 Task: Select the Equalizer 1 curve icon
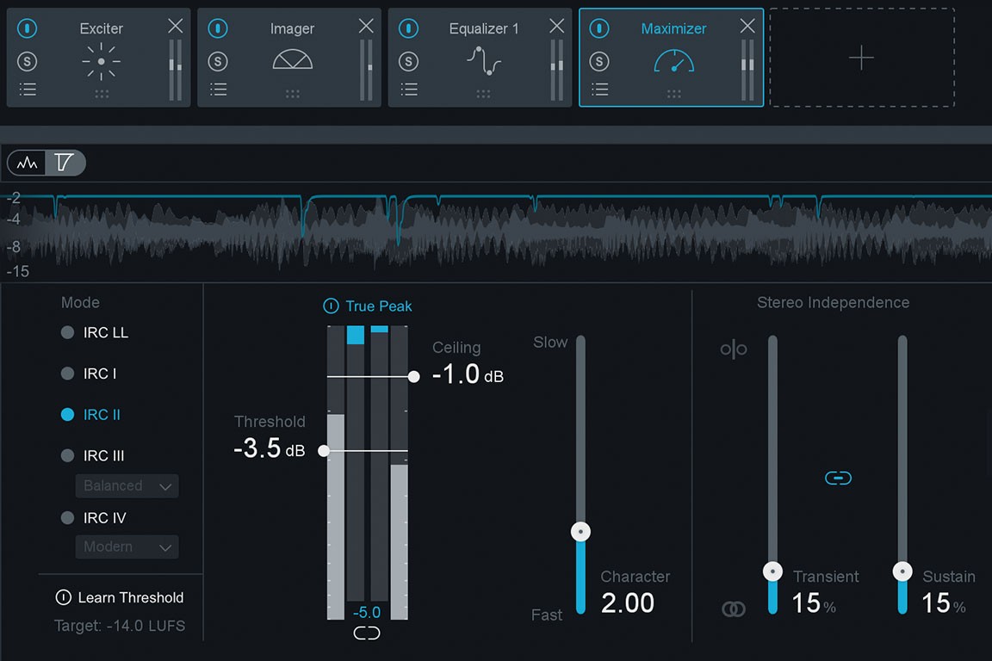click(482, 60)
